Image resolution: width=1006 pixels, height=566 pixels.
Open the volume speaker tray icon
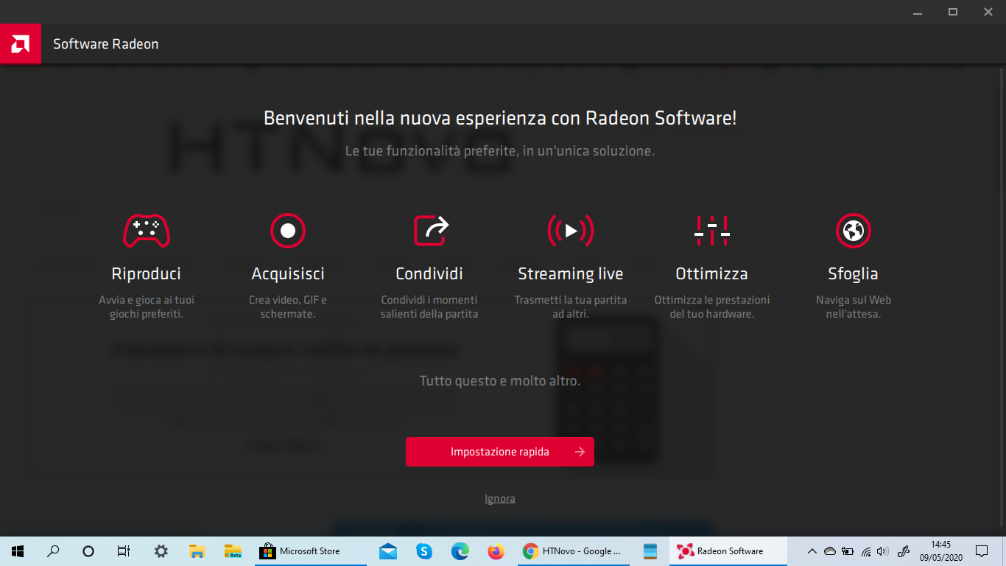point(883,551)
